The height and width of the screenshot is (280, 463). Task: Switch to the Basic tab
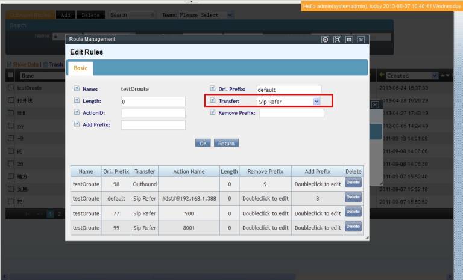pos(80,68)
